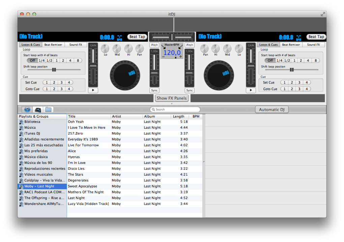Screen dimensions: 344x242
Task: Open the right deck Sound FX tab
Action: tap(313, 45)
